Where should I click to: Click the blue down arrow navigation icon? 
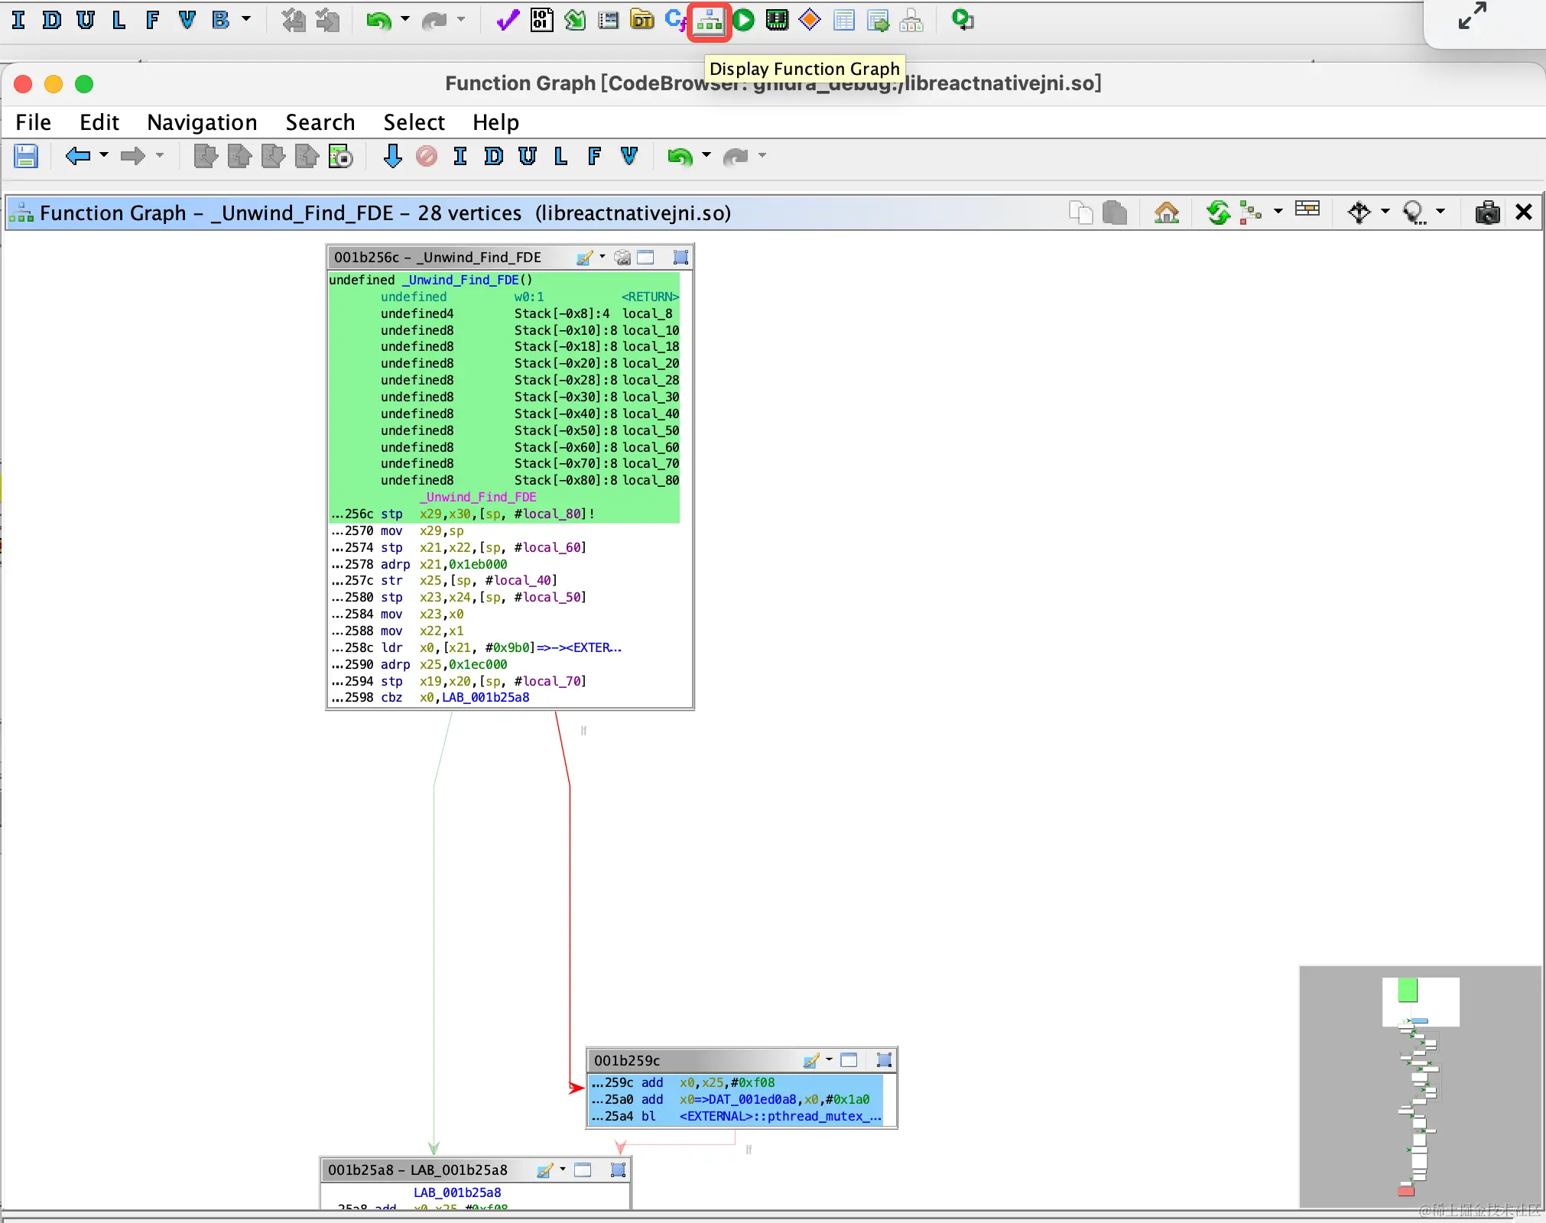(392, 157)
